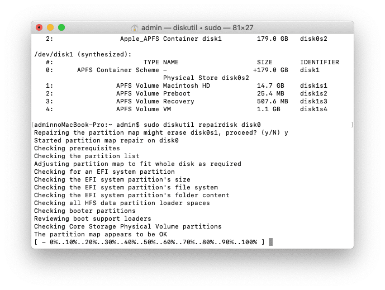The width and height of the screenshot is (385, 290).
Task: Click the 'disk1s3' identifier
Action: pyautogui.click(x=313, y=101)
